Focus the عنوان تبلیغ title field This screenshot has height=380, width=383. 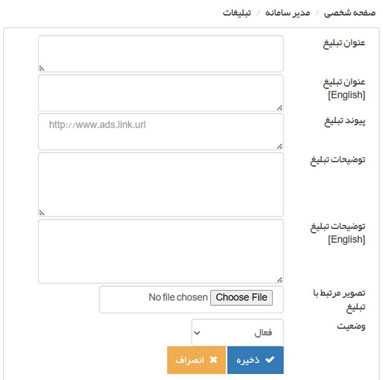click(x=161, y=54)
